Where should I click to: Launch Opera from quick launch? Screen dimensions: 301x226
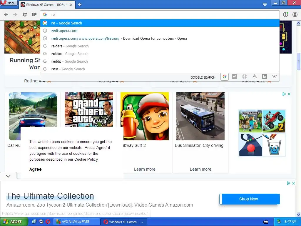(x=48, y=222)
